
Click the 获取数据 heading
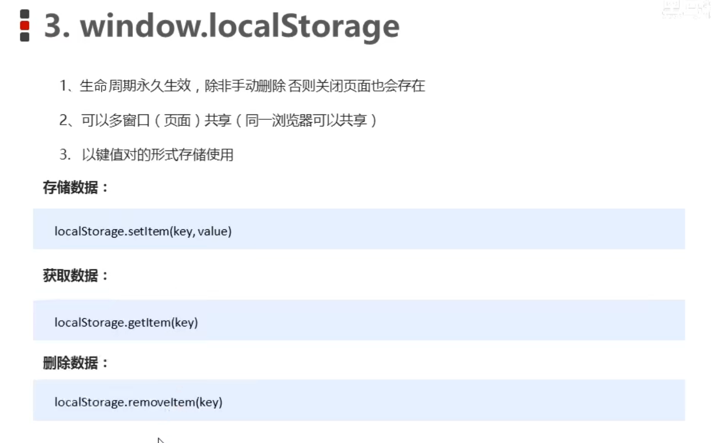(76, 276)
